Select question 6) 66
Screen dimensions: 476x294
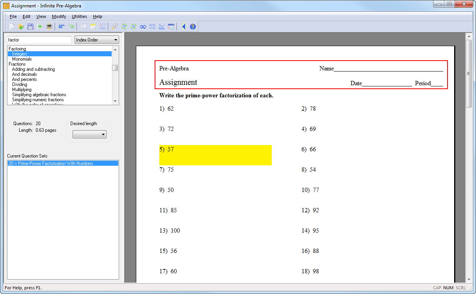click(x=308, y=149)
